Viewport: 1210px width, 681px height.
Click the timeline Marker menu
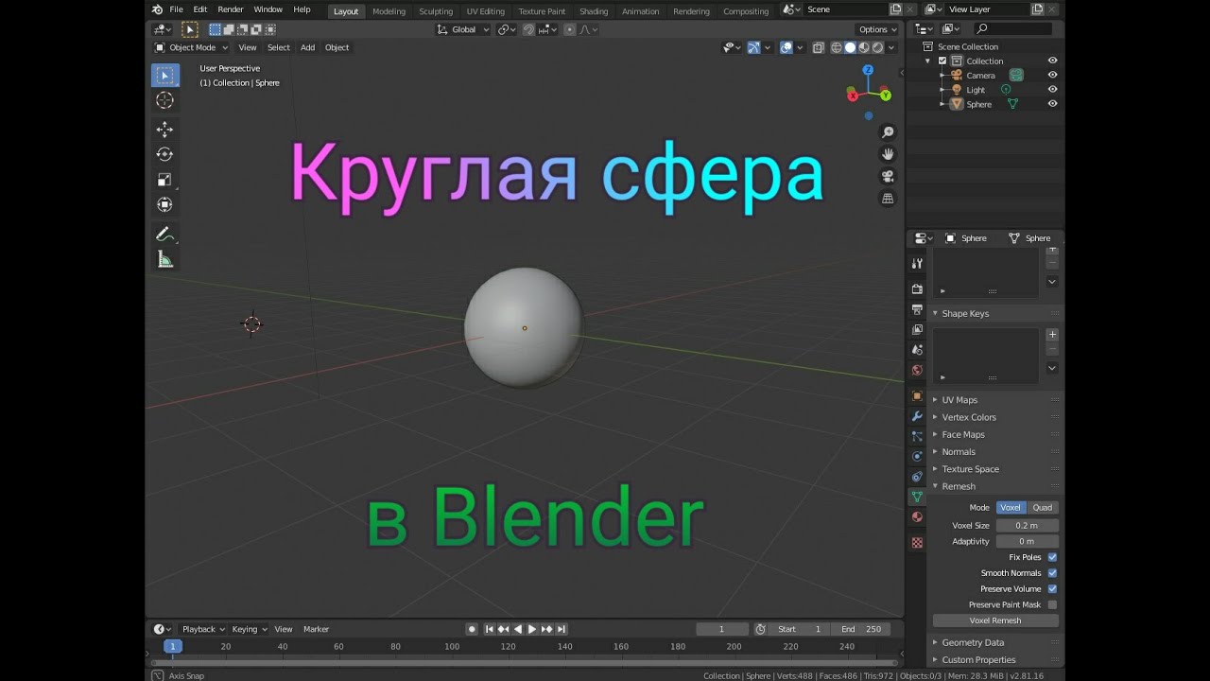coord(316,629)
